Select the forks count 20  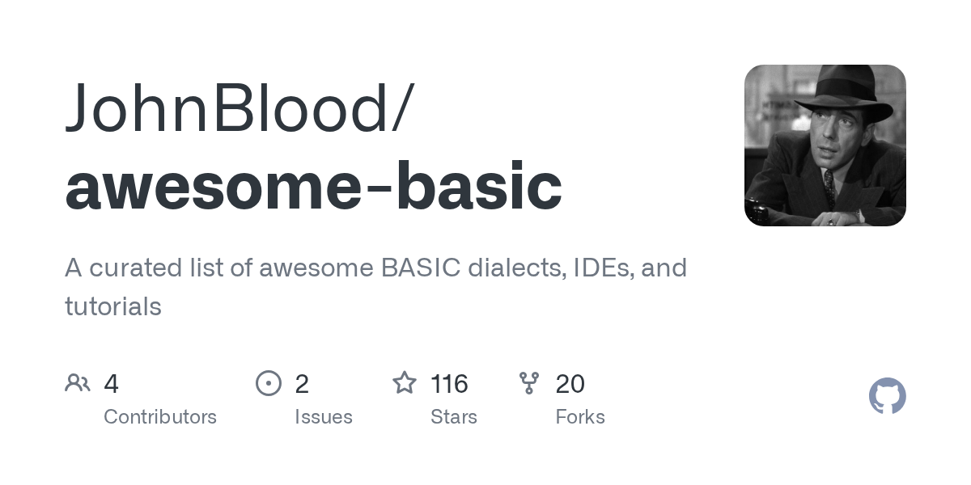click(x=570, y=383)
